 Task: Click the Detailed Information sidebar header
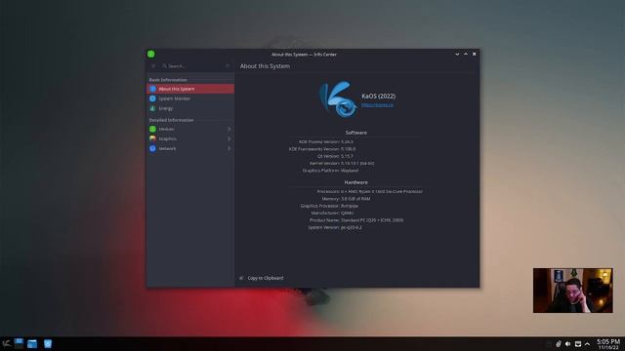172,120
